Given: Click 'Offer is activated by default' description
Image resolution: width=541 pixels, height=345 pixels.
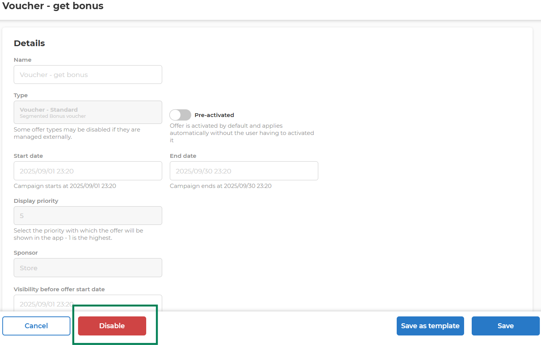Looking at the screenshot, I should (x=242, y=133).
